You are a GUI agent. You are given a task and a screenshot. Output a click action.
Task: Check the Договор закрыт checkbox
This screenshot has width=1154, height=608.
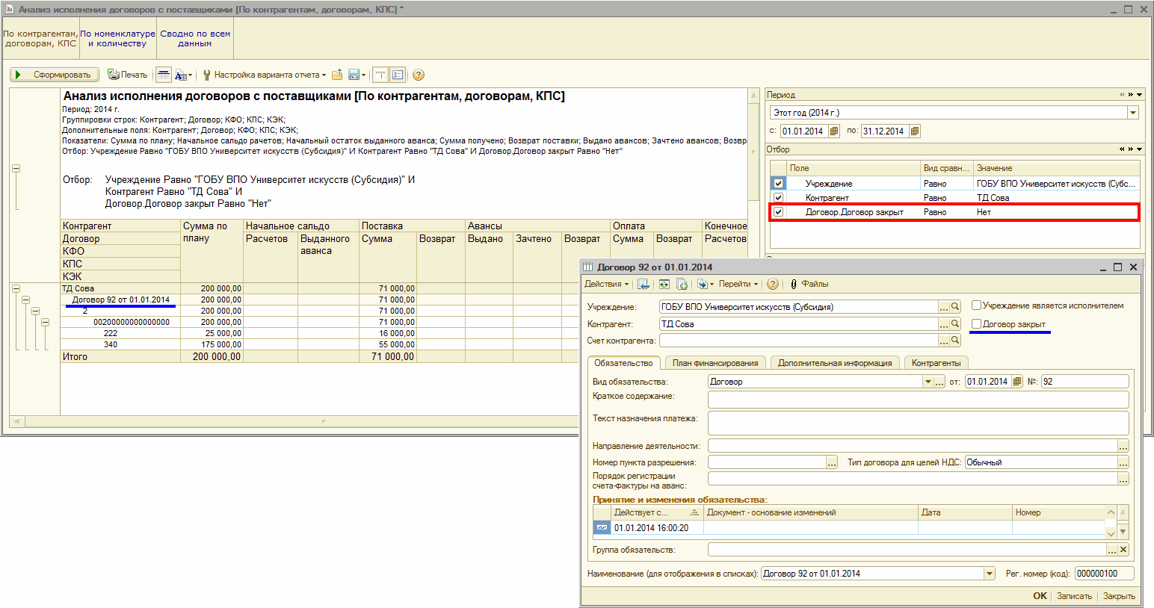tap(976, 324)
